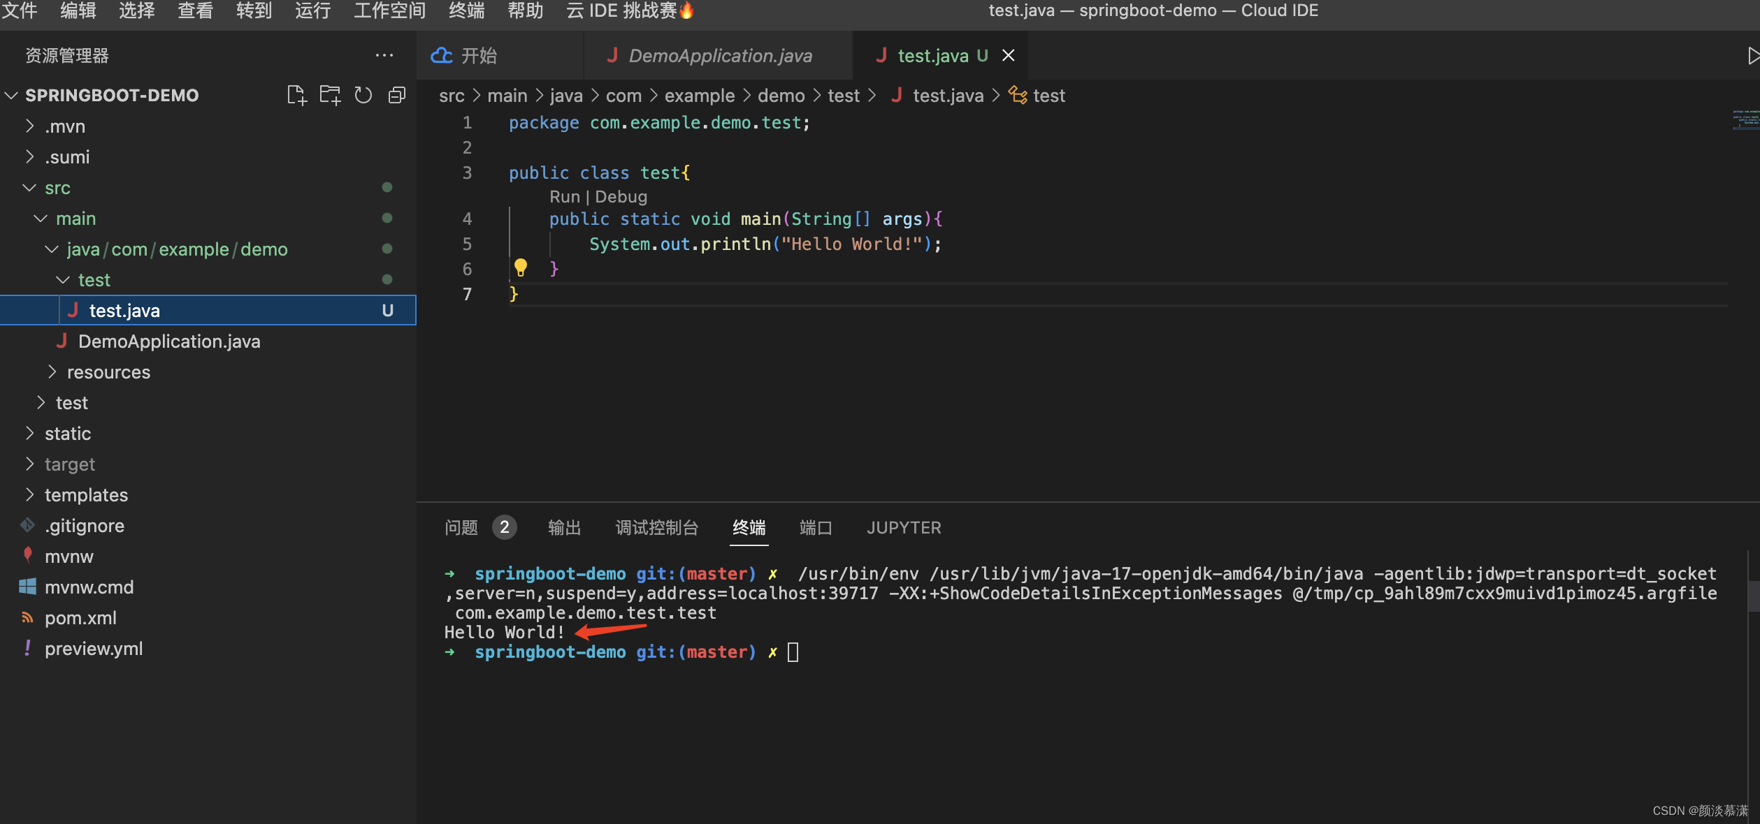This screenshot has width=1760, height=824.
Task: Open the 编辑 menu
Action: [x=78, y=10]
